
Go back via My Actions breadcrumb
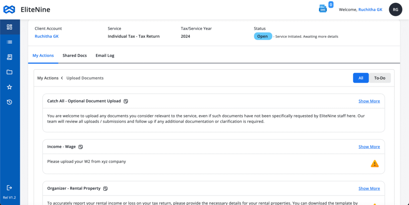[x=48, y=78]
